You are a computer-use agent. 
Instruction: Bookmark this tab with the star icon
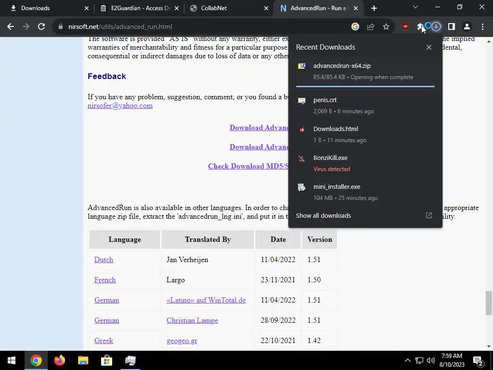coord(386,27)
